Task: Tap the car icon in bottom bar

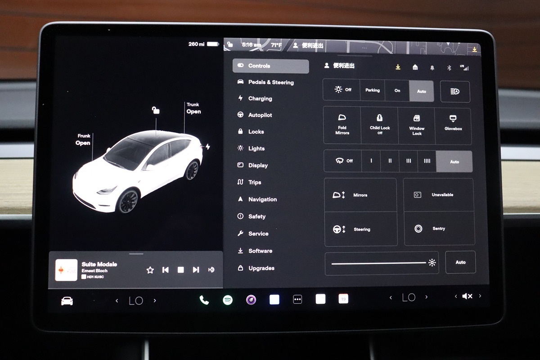Action: coord(67,301)
